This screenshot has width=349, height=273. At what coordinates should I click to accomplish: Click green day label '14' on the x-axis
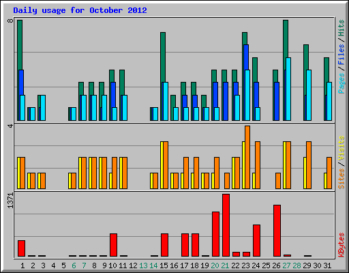coord(153,265)
